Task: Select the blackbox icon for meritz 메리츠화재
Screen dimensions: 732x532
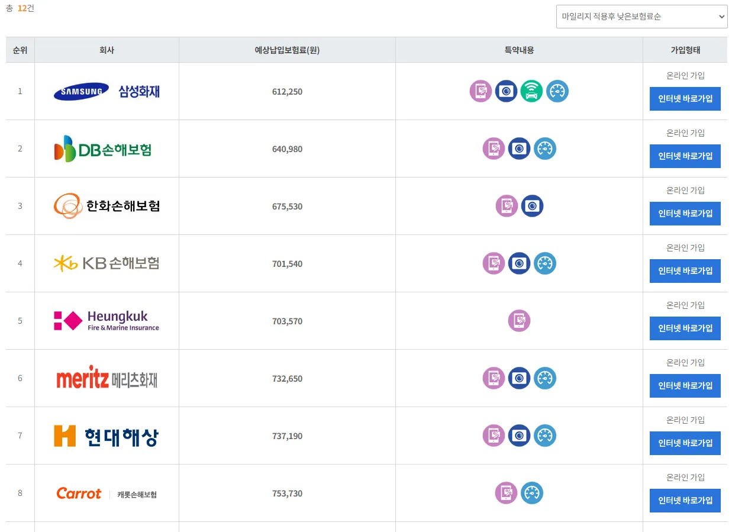Action: coord(519,378)
